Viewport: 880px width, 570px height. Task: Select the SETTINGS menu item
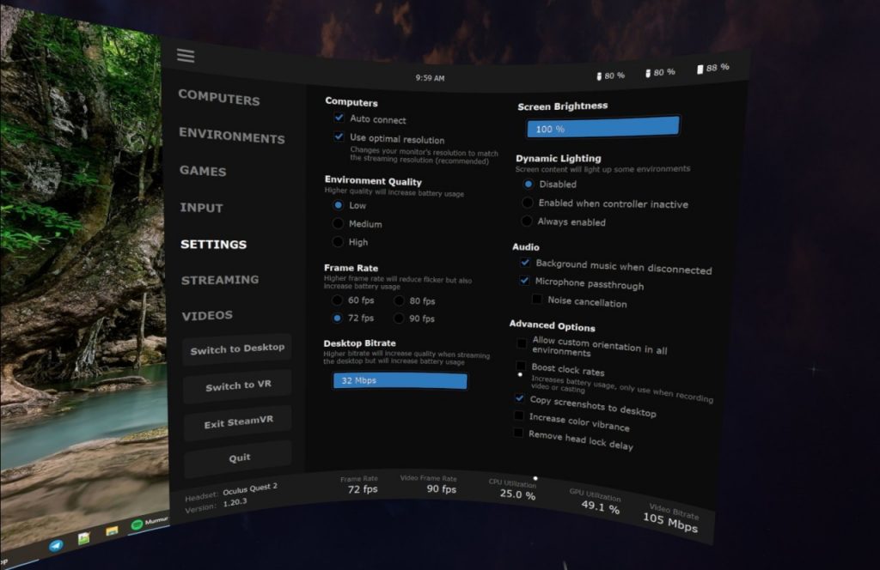(x=213, y=245)
